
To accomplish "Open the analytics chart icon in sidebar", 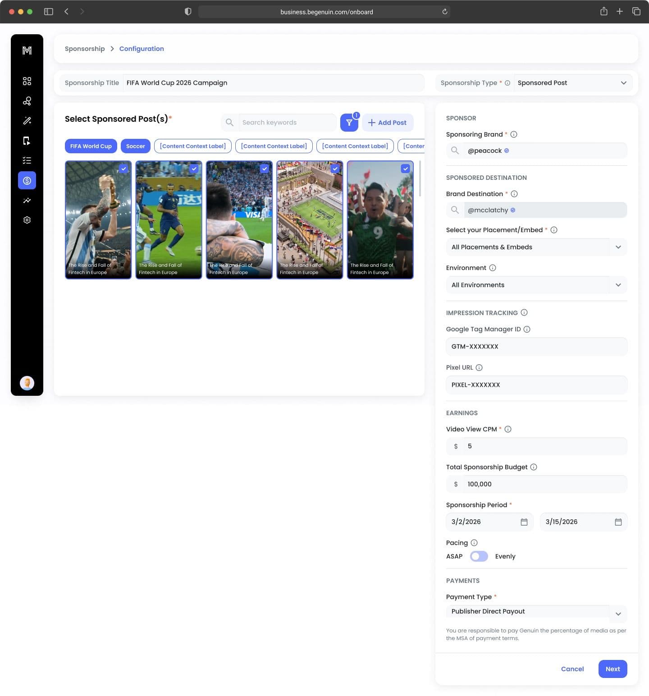I will point(27,200).
